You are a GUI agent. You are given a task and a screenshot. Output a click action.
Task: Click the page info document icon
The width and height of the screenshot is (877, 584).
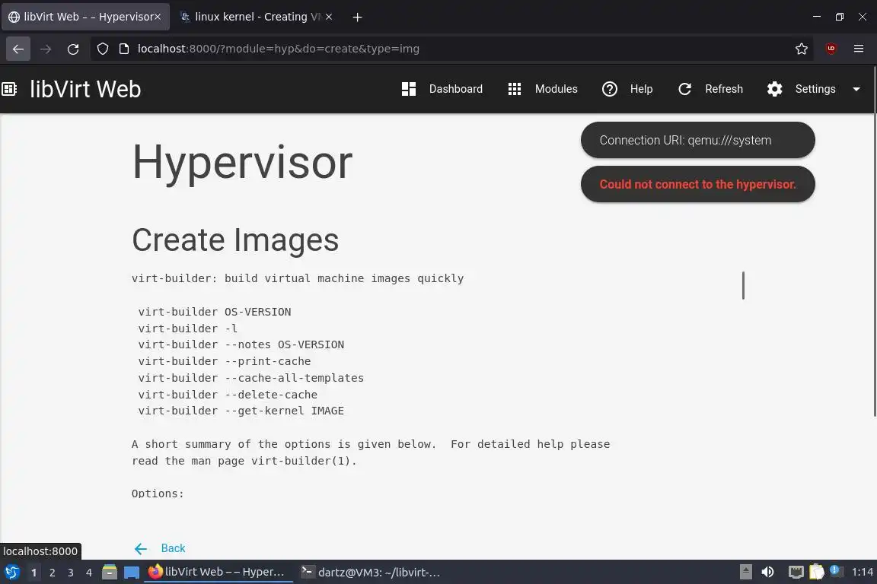pyautogui.click(x=123, y=49)
